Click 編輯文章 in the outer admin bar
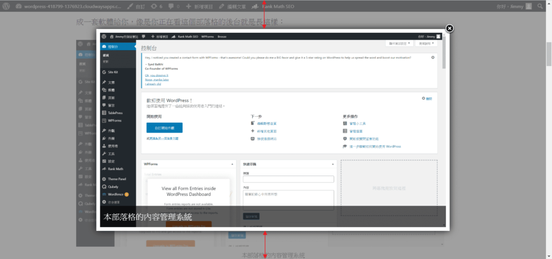 coord(232,6)
